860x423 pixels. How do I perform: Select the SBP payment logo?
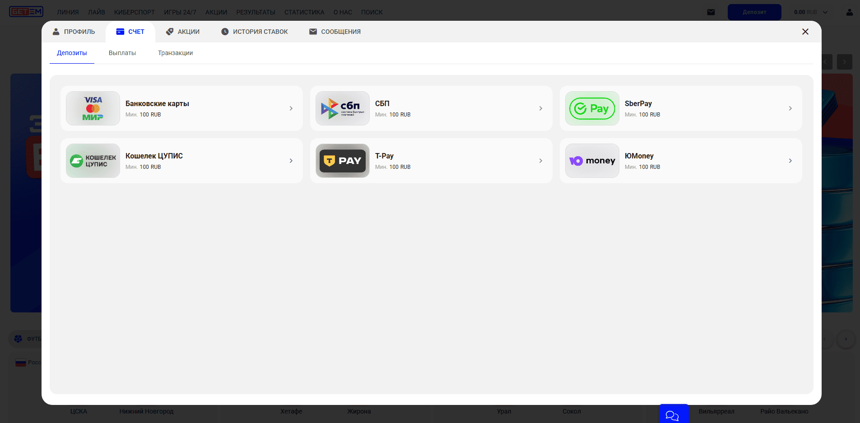coord(342,108)
